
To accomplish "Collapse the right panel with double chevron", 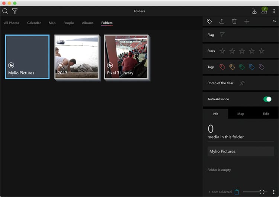I will [x=274, y=22].
